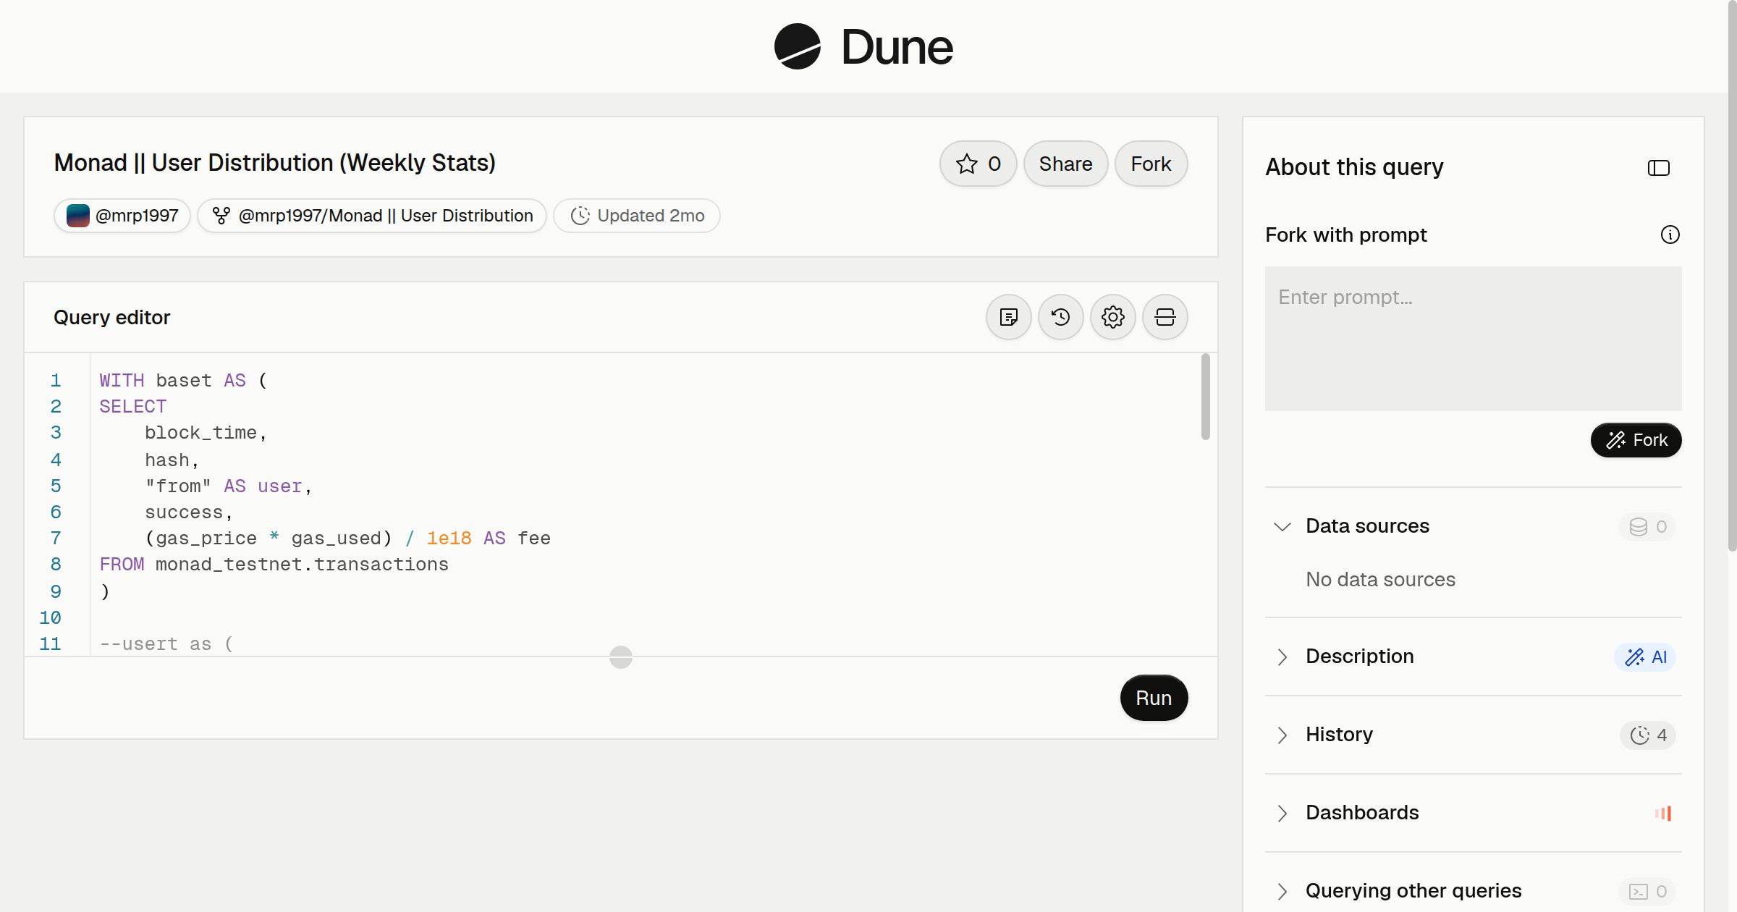This screenshot has width=1737, height=912.
Task: Click the Updated 2mo badge
Action: 637,216
